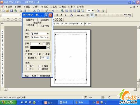This screenshot has height=105, width=140.
Task: Expand the style box dropdown in toolbar
Action: [20, 15]
